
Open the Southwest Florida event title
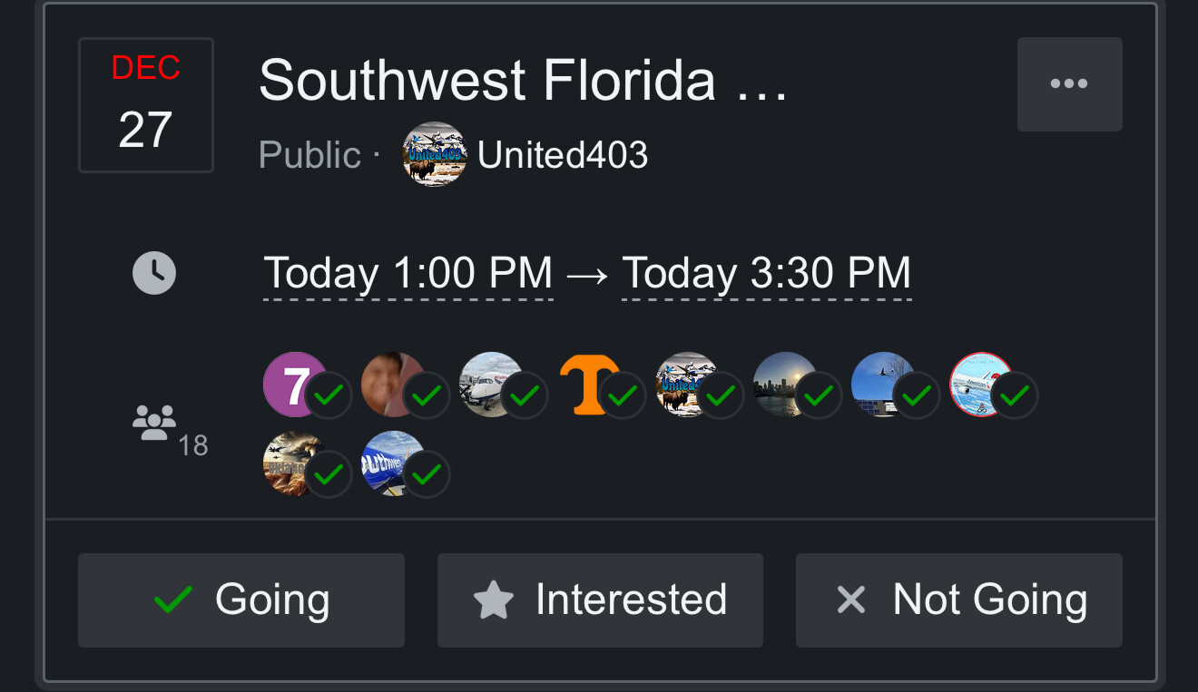click(523, 81)
